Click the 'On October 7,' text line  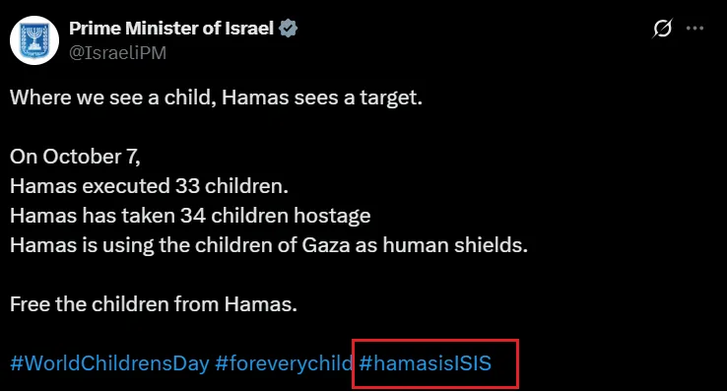click(75, 157)
